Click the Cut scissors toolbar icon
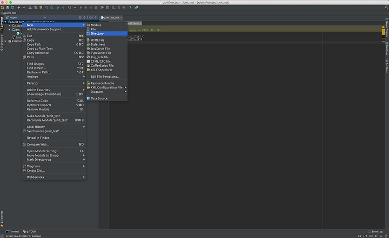This screenshot has width=389, height=238. click(x=30, y=8)
